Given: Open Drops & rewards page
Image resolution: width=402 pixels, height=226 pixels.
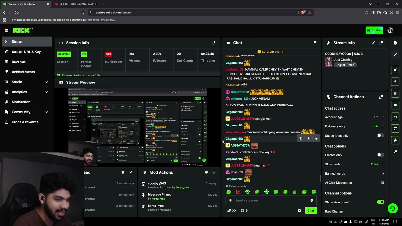Looking at the screenshot, I should click(x=26, y=122).
